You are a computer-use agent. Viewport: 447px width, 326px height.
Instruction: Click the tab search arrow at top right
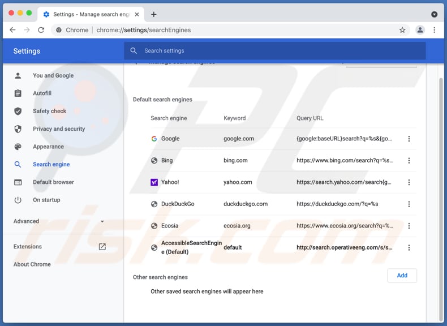[434, 14]
